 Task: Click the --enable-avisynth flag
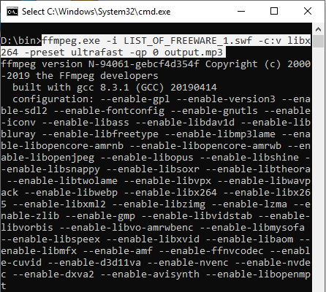[150, 274]
